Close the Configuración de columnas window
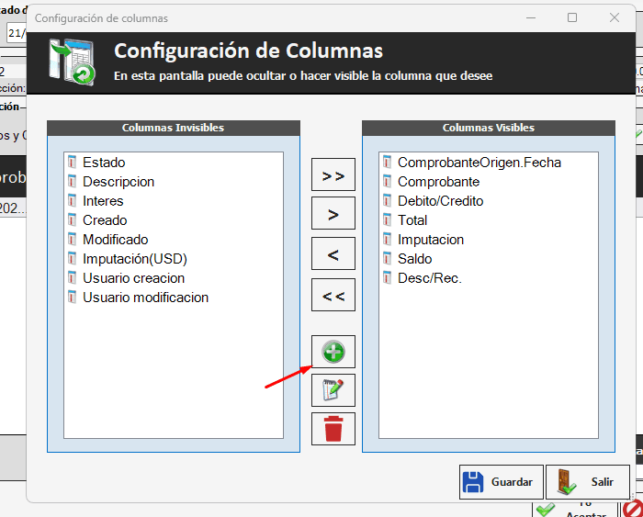The image size is (643, 517). (614, 17)
